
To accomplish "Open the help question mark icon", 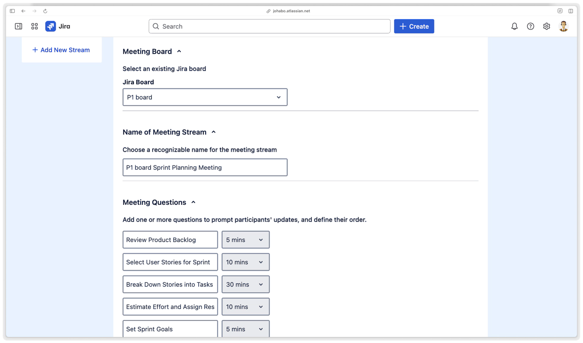I will (x=530, y=26).
